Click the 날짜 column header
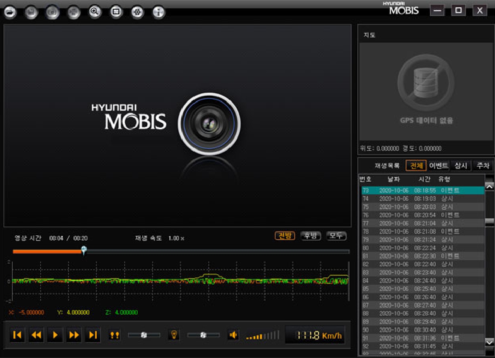The image size is (495, 358). click(394, 179)
